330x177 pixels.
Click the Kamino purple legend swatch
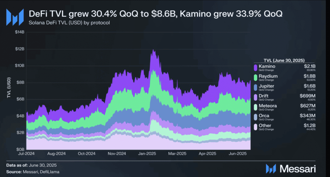pyautogui.click(x=256, y=68)
